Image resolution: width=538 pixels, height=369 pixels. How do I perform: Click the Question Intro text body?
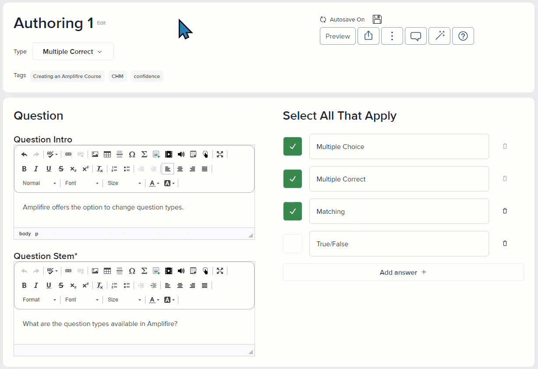pos(134,210)
